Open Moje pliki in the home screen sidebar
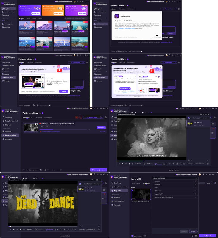The image size is (218, 238). point(6,15)
